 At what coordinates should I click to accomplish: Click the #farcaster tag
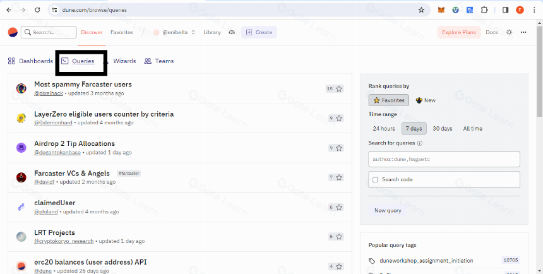point(128,173)
